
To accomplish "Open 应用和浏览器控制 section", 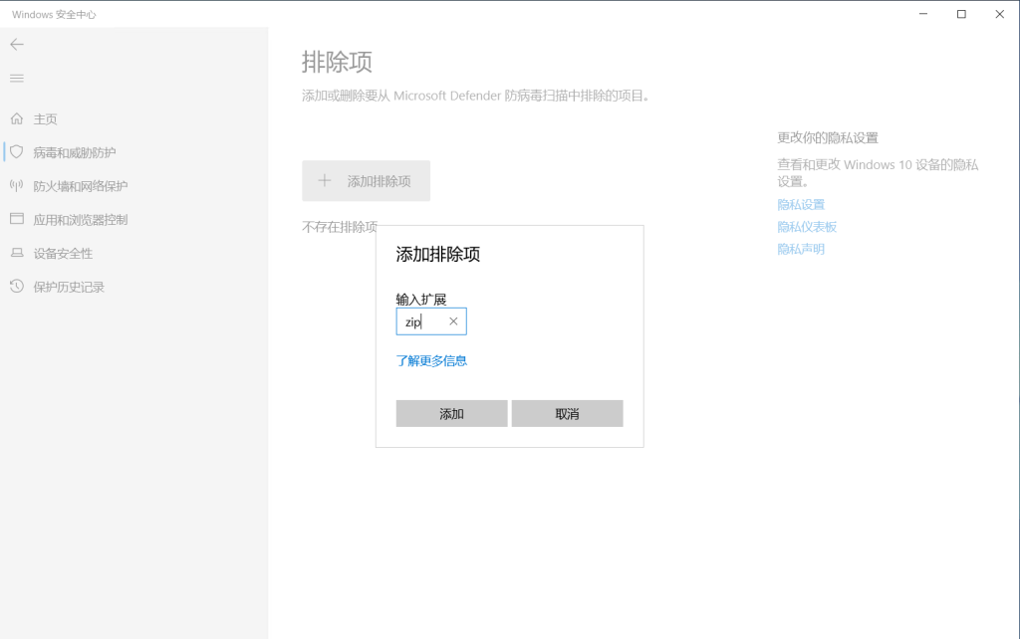I will [80, 220].
